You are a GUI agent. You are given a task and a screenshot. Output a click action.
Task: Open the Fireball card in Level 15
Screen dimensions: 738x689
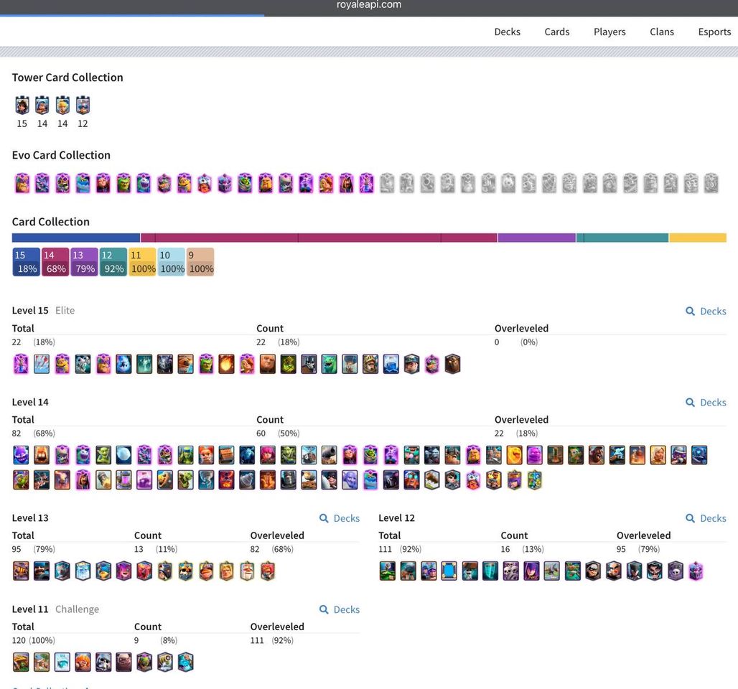pyautogui.click(x=226, y=365)
